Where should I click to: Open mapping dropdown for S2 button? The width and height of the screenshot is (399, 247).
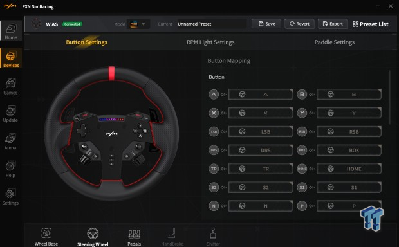(x=261, y=187)
